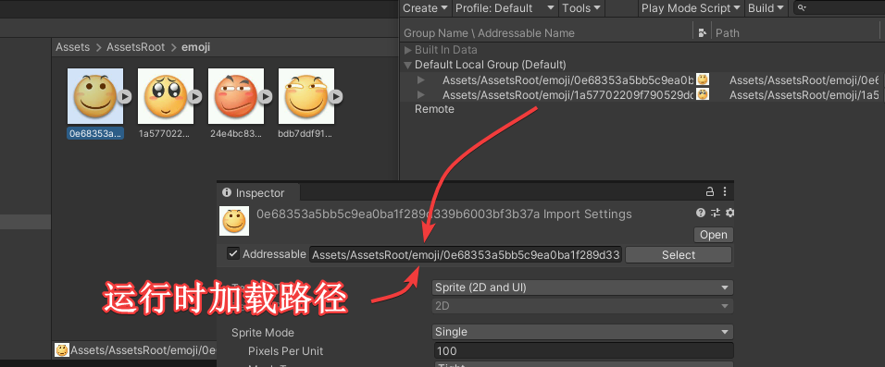Image resolution: width=885 pixels, height=367 pixels.
Task: Click the icon in the 1a57702209f790529d addressable row
Action: pyautogui.click(x=702, y=94)
